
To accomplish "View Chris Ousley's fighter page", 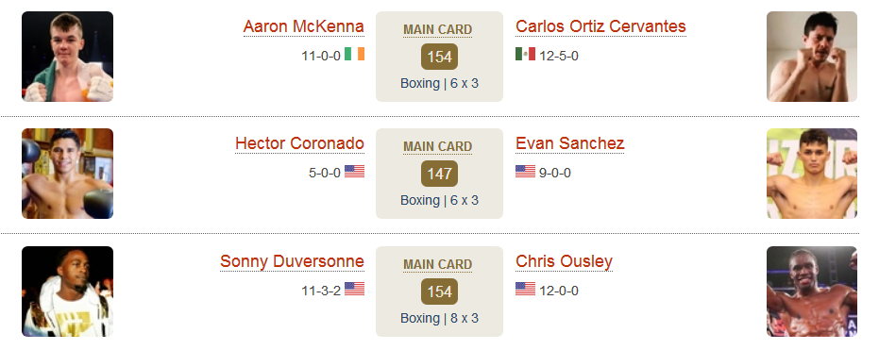I will tap(564, 261).
